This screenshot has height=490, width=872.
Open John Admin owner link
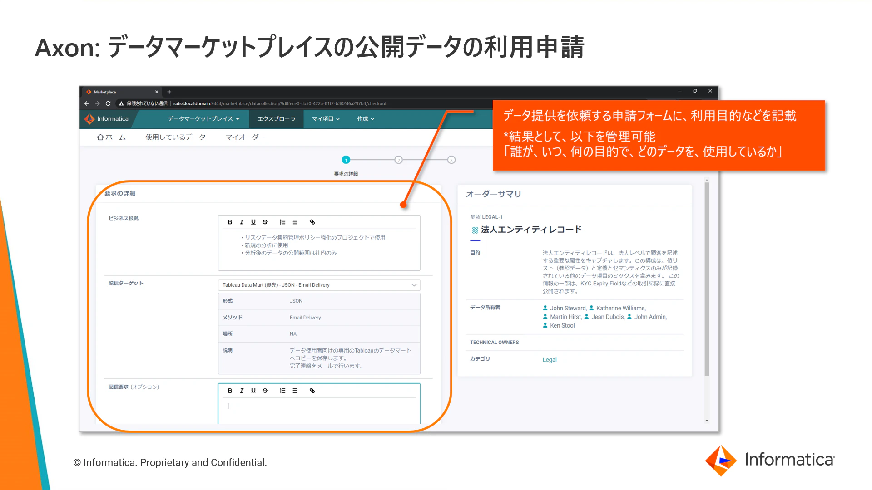pos(650,317)
